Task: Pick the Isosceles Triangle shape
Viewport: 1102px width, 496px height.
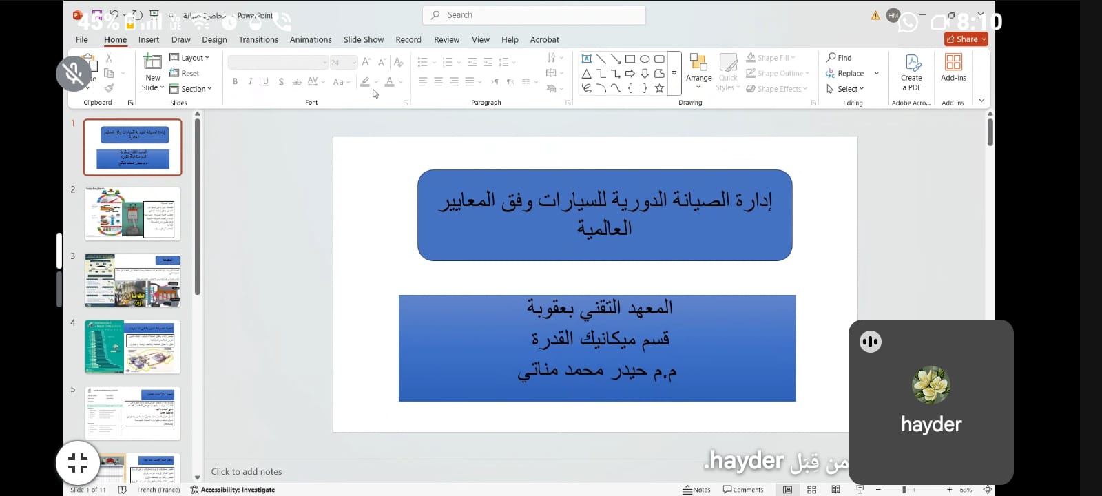Action: (586, 74)
